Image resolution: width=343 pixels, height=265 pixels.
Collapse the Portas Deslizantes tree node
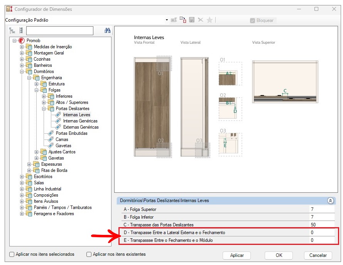(44, 109)
